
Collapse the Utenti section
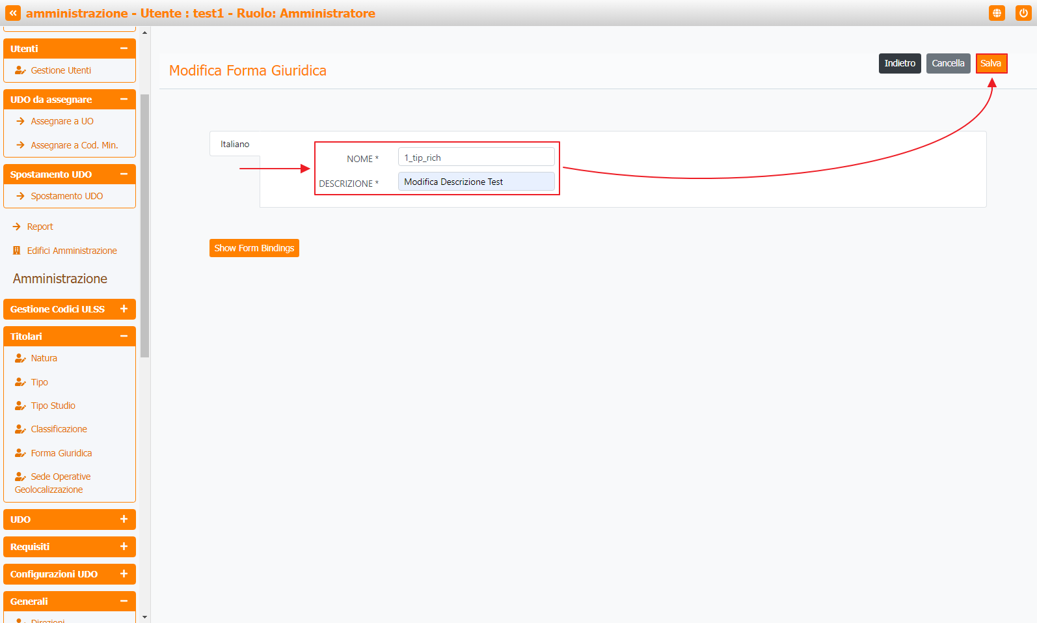click(124, 49)
